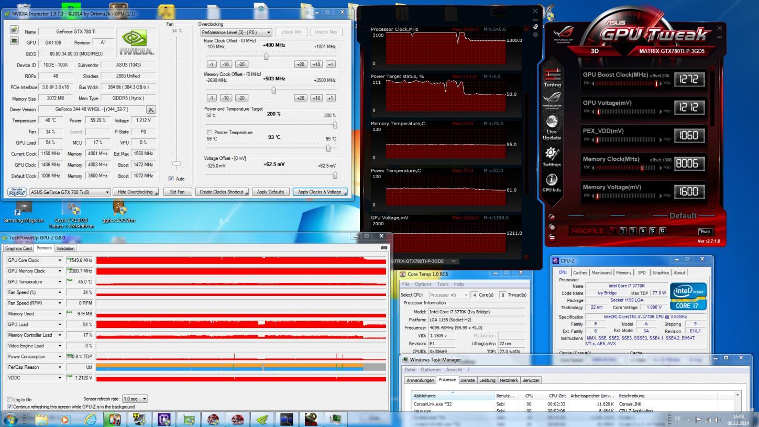This screenshot has height=427, width=759.
Task: Switch to the Leistung tab in Task-Manager
Action: click(487, 380)
